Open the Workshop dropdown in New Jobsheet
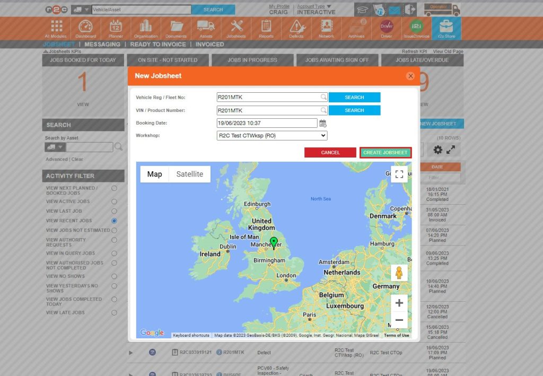Image resolution: width=543 pixels, height=376 pixels. click(x=272, y=135)
